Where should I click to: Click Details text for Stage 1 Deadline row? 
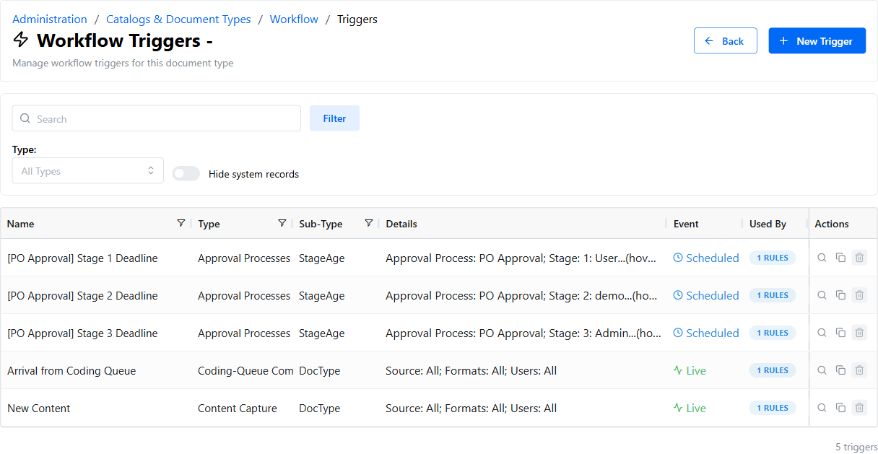(521, 258)
